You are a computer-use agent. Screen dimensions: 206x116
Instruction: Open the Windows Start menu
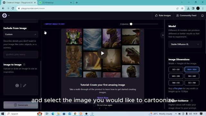click(3, 114)
